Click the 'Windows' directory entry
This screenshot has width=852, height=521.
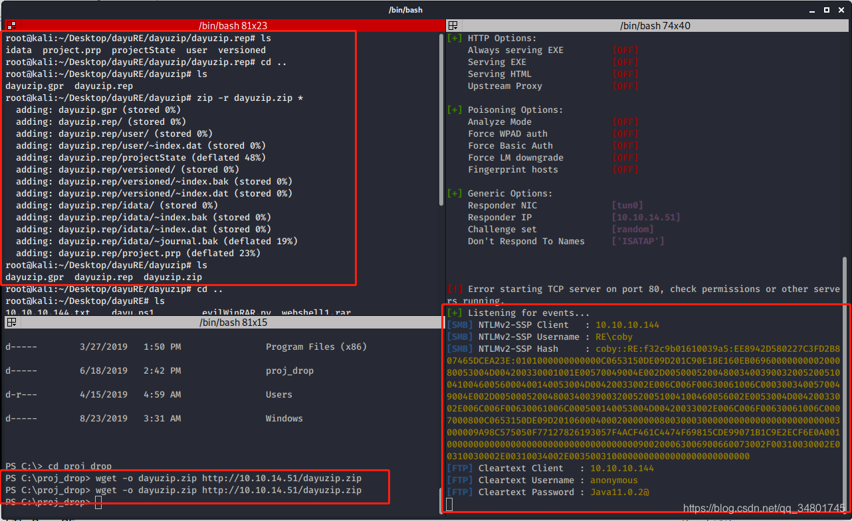284,419
